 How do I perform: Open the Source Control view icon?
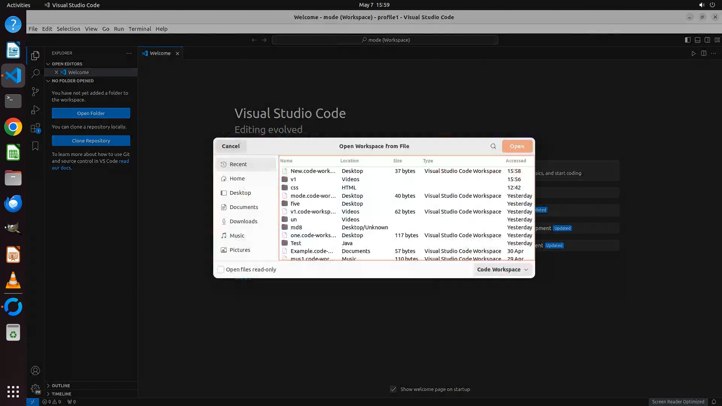pos(35,92)
